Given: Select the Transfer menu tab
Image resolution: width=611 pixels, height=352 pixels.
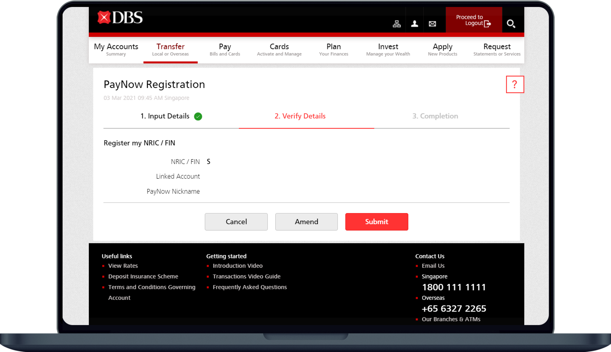Looking at the screenshot, I should pos(171,49).
